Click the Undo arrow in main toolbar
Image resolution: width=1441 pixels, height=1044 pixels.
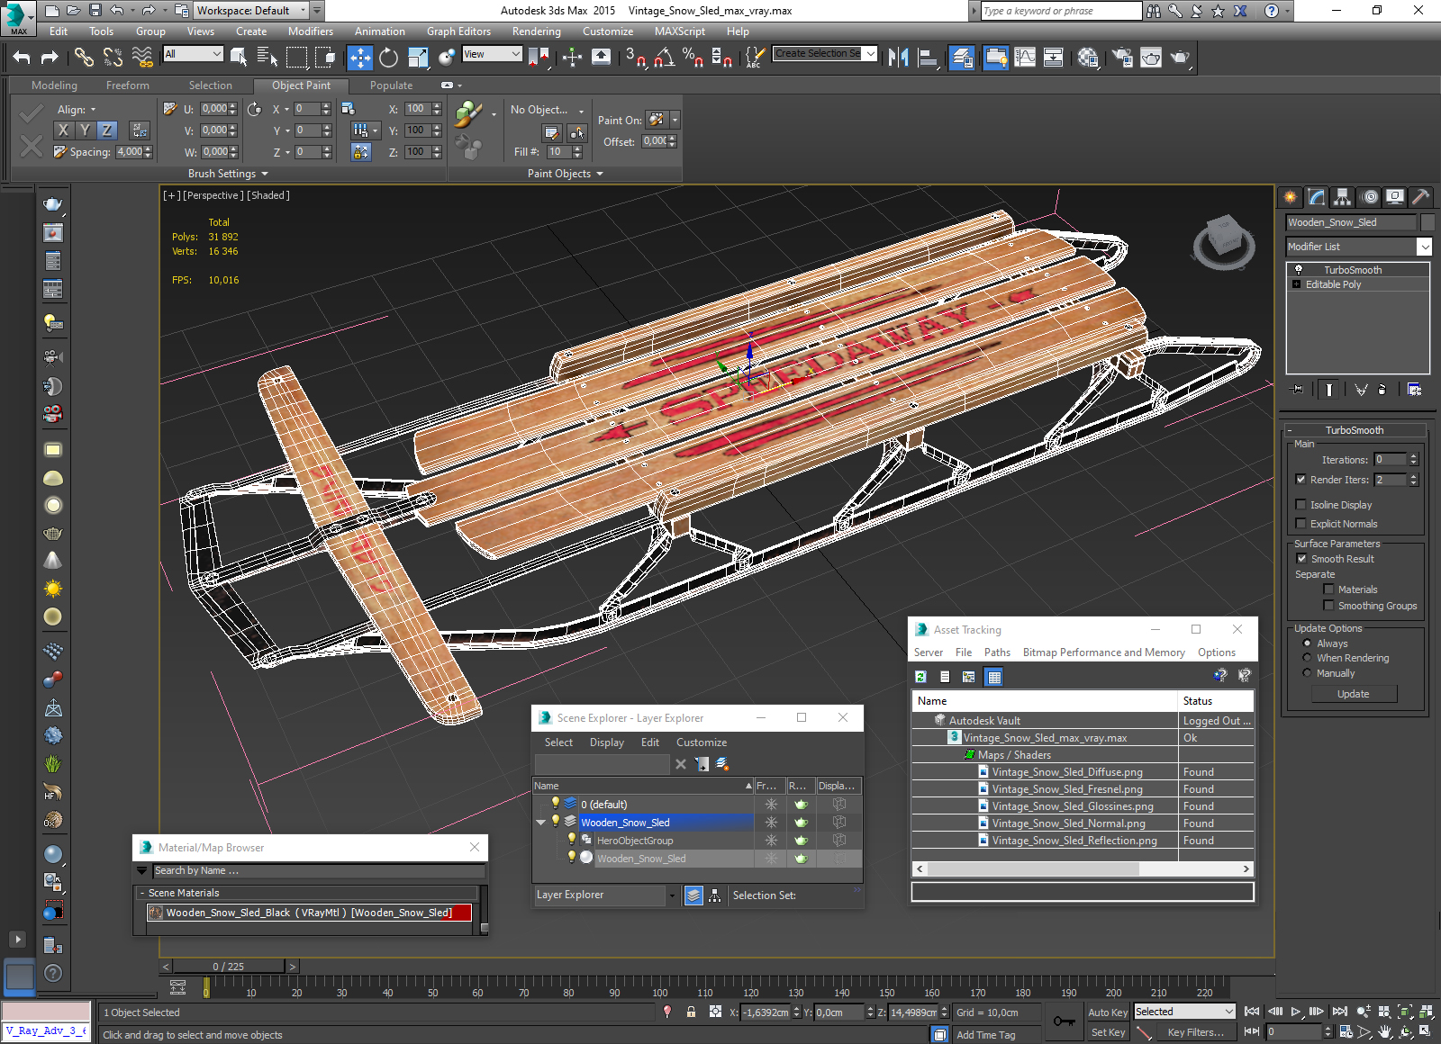[x=22, y=58]
